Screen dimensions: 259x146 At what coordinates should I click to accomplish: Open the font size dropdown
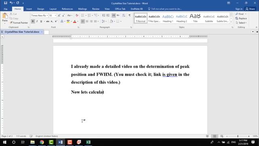[x=55, y=15]
